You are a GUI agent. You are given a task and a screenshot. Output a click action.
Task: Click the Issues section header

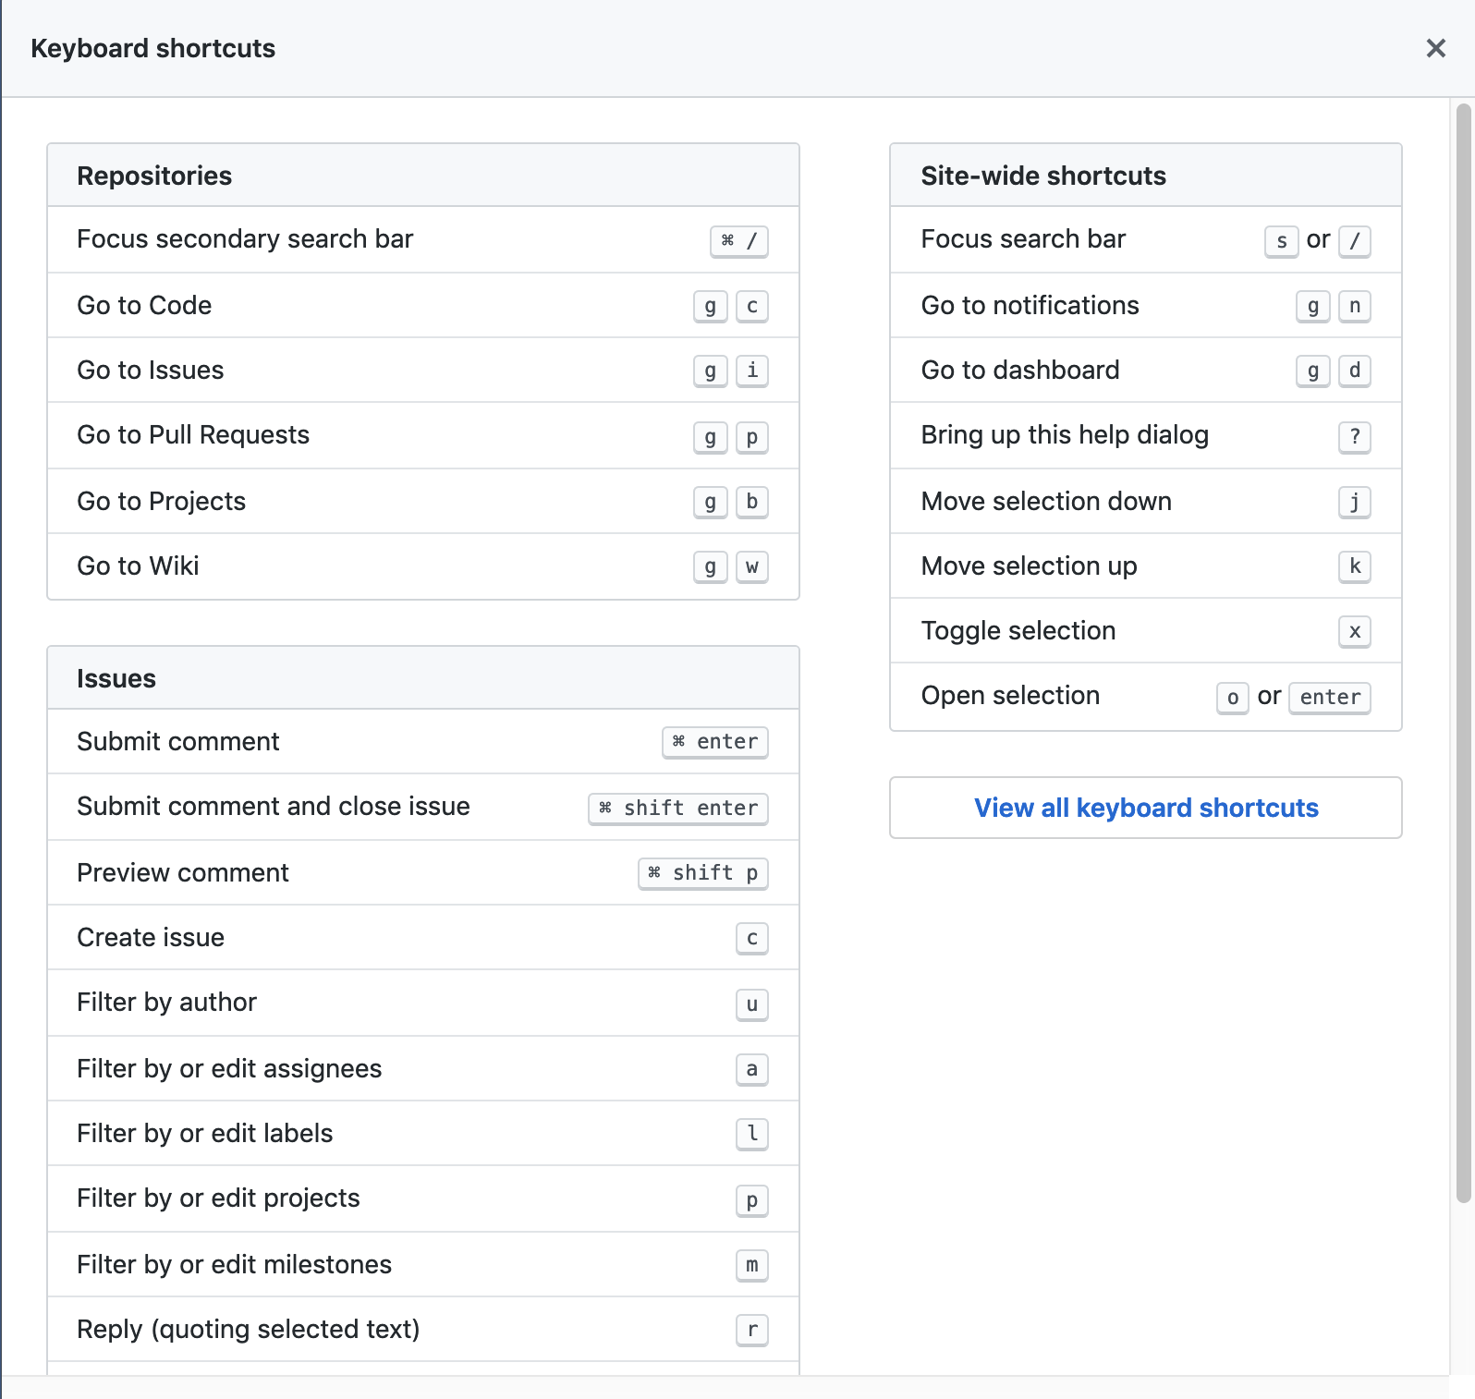tap(116, 678)
